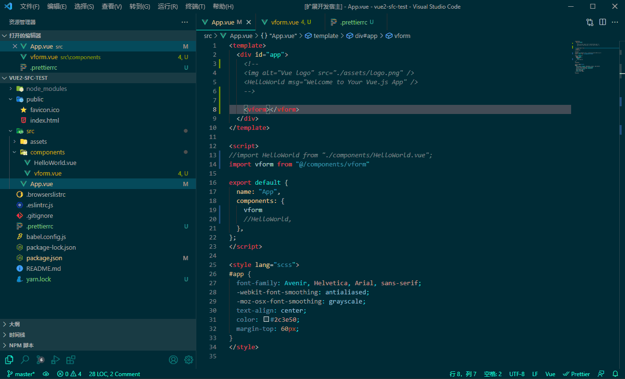Viewport: 625px width, 379px height.
Task: Expand the NPM 脚本 section
Action: coord(21,345)
